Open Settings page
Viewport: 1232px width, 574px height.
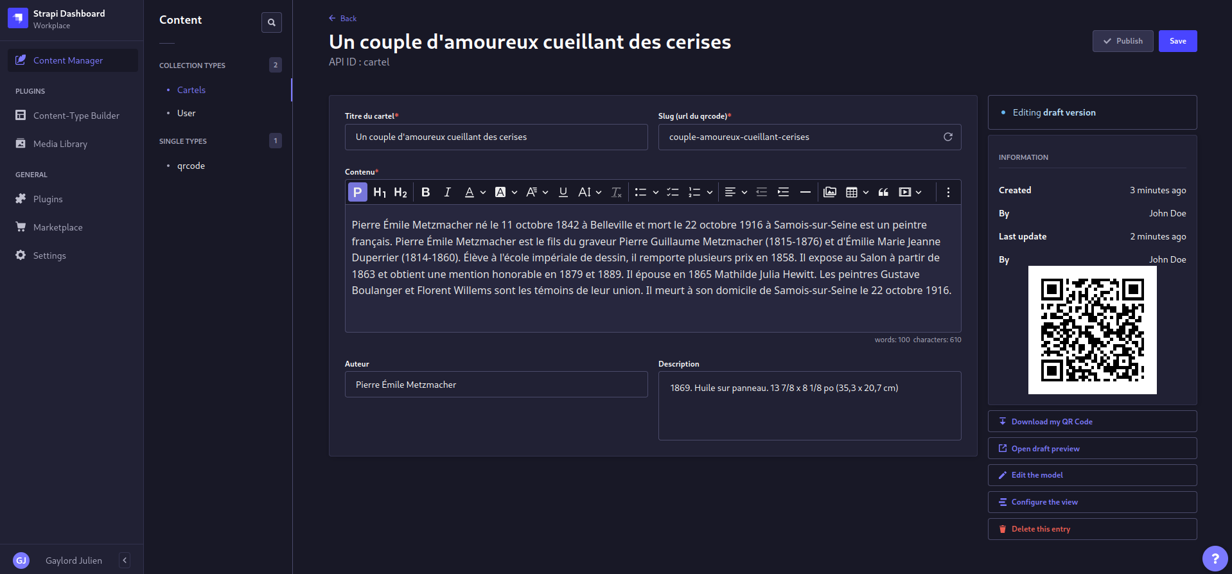pyautogui.click(x=73, y=256)
